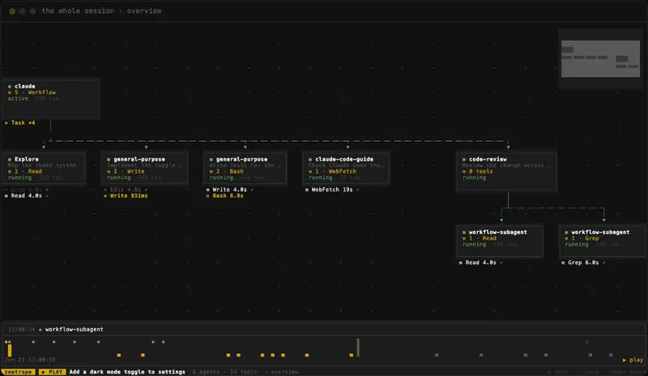648x376 pixels.
Task: Select the WebFetch 19s tool entry
Action: click(x=332, y=190)
